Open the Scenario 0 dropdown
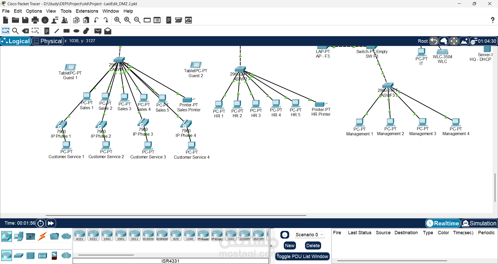Image resolution: width=498 pixels, height=264 pixels. 309,235
